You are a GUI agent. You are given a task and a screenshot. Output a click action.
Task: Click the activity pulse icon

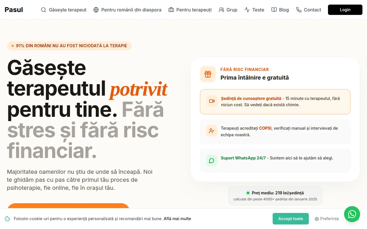click(247, 10)
